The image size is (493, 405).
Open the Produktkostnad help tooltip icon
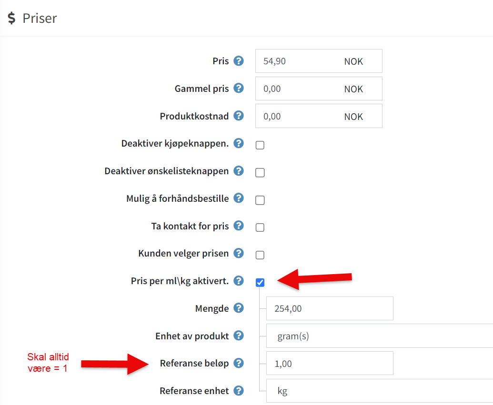(x=239, y=116)
